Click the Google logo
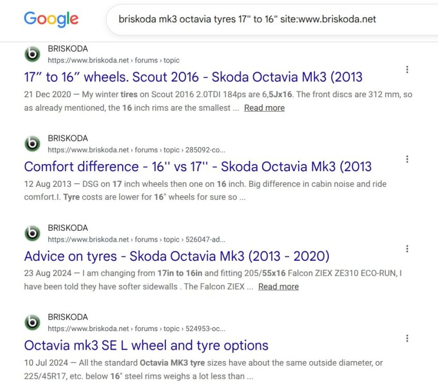This screenshot has width=438, height=388. (x=51, y=19)
